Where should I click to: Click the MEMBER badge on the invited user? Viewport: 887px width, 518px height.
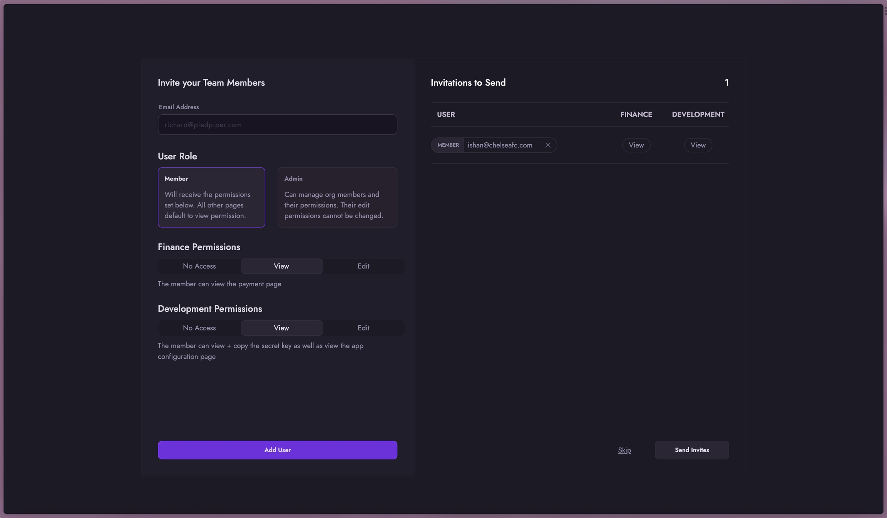click(448, 145)
